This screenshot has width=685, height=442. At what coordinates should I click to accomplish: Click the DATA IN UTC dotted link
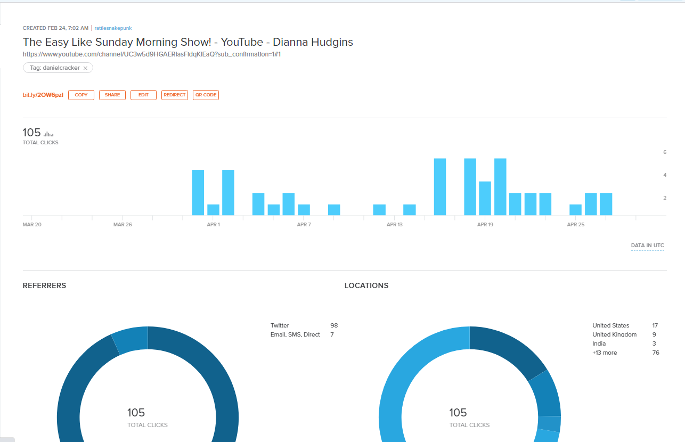coord(648,245)
